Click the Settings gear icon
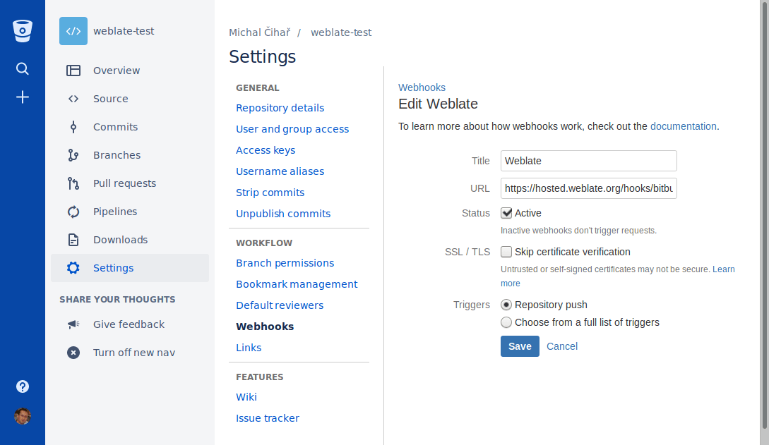The height and width of the screenshot is (445, 769). 73,267
